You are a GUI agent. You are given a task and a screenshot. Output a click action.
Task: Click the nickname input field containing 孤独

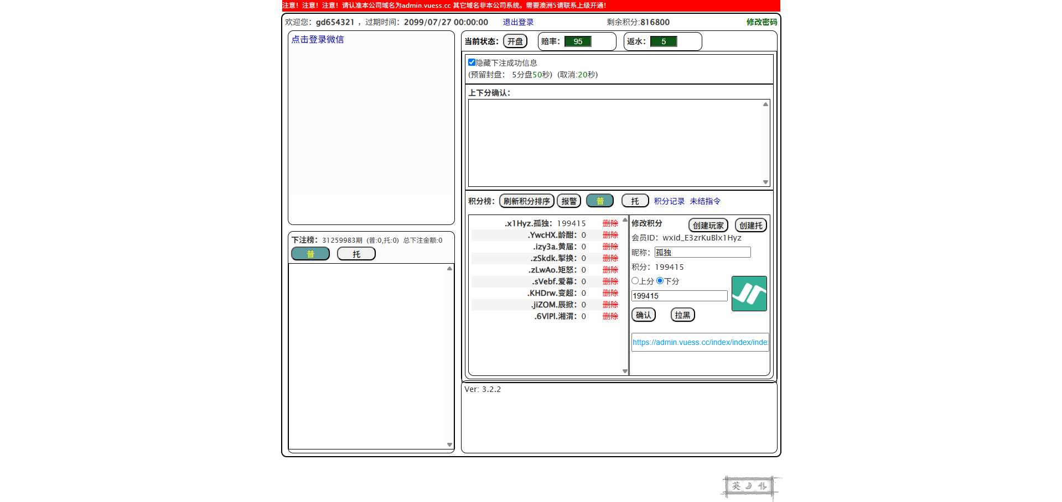(702, 253)
